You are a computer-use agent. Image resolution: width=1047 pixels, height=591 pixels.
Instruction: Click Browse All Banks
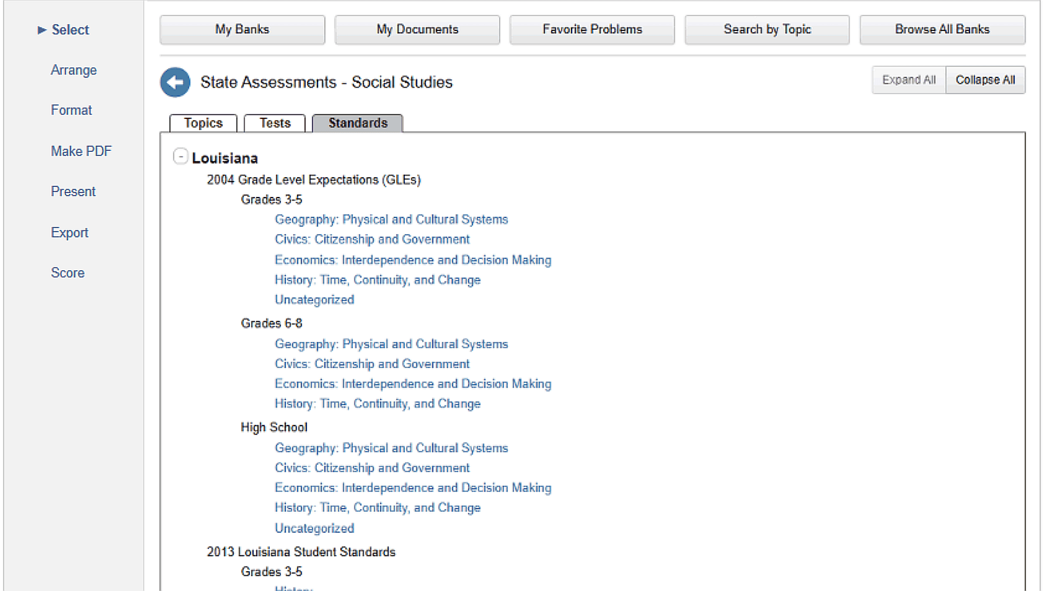point(942,29)
